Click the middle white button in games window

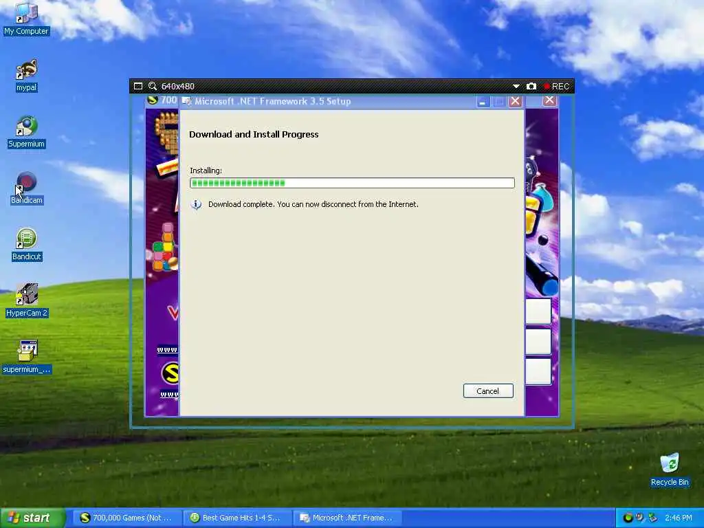(x=538, y=342)
